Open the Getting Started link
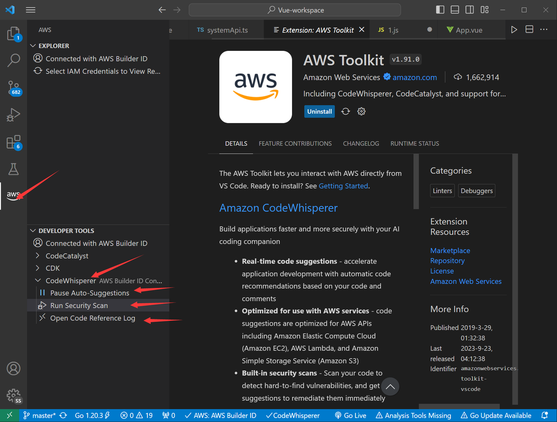Screen dimensions: 557x422 (344, 186)
